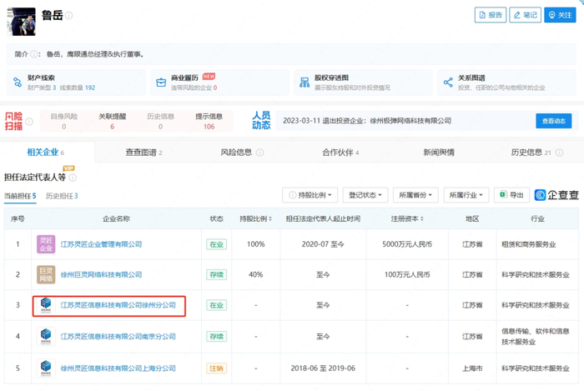Image resolution: width=584 pixels, height=391 pixels.
Task: Open 徐州灵匠信息科技有限公司上海分公司 link
Action: tap(118, 368)
